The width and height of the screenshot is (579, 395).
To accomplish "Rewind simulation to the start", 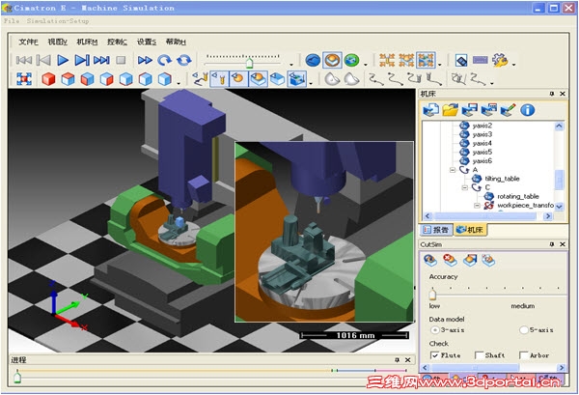I will tap(24, 60).
